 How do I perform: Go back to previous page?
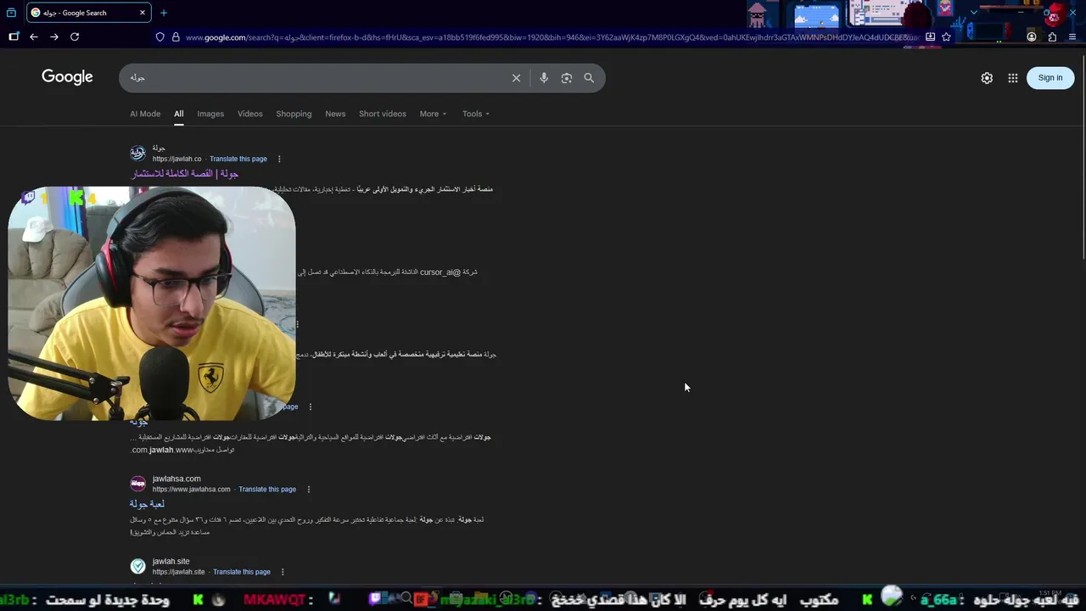[x=34, y=36]
